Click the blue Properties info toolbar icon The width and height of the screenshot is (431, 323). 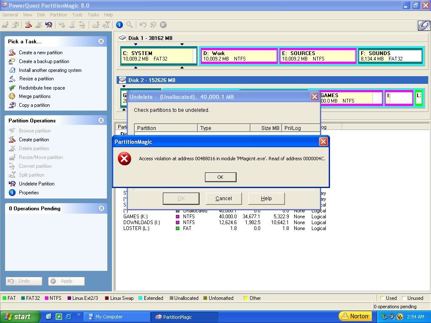[x=119, y=25]
